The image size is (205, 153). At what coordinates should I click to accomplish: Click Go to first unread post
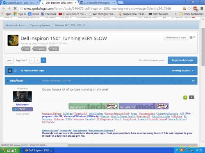[151, 60]
